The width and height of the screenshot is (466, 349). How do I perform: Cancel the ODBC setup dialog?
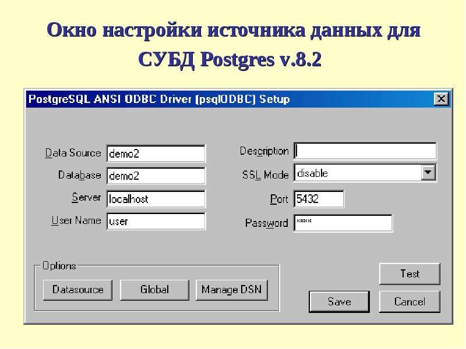pyautogui.click(x=409, y=302)
